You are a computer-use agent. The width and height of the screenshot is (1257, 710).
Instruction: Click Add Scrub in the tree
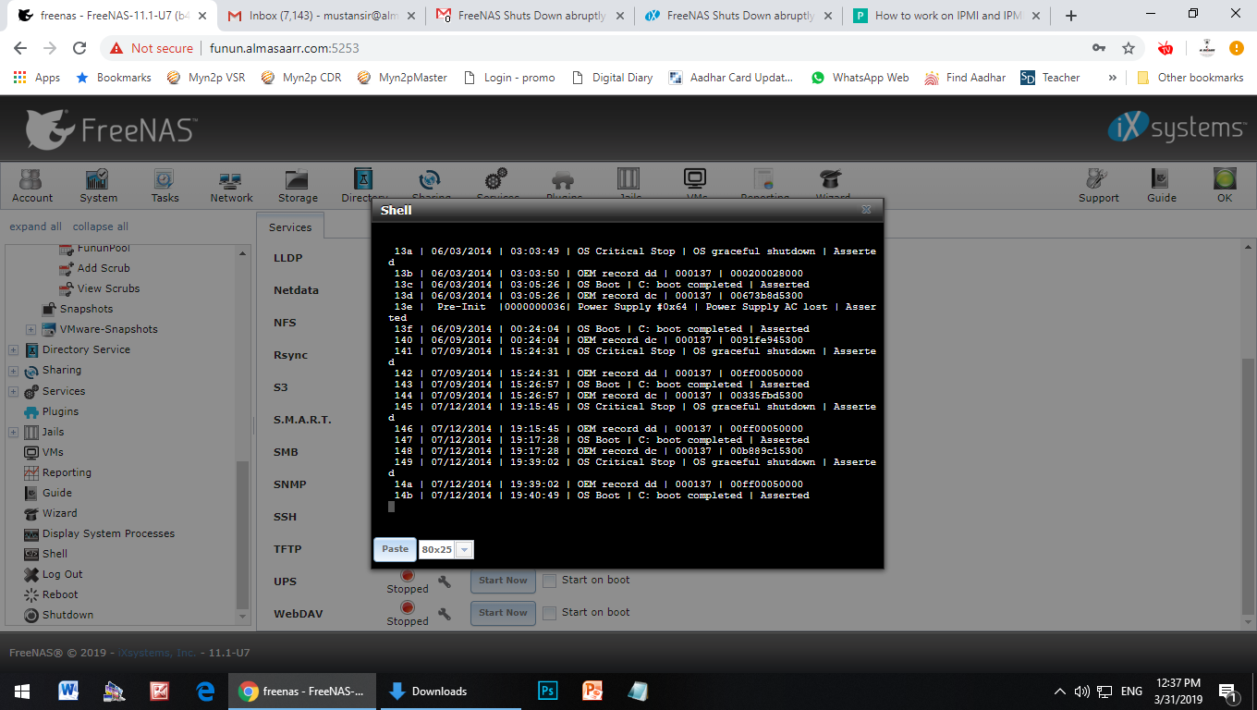(104, 268)
